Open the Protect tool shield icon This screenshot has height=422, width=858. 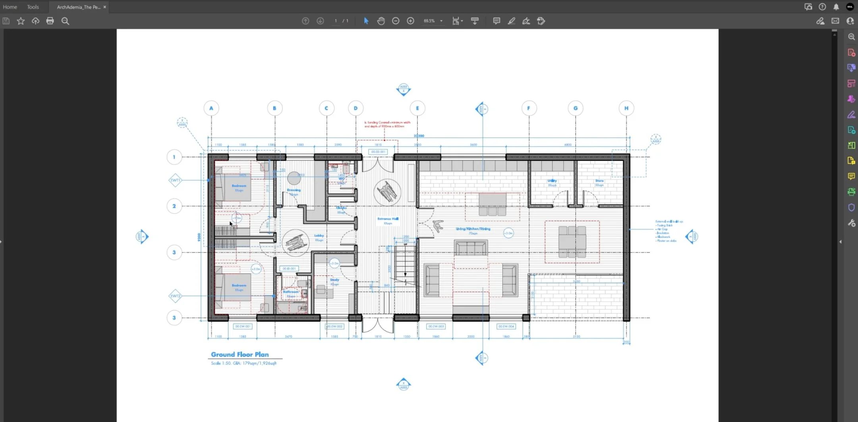(x=852, y=207)
